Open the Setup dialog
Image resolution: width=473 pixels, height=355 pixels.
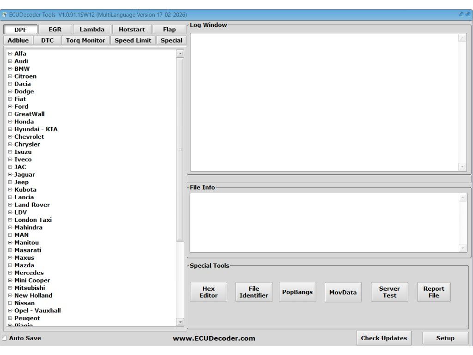445,338
